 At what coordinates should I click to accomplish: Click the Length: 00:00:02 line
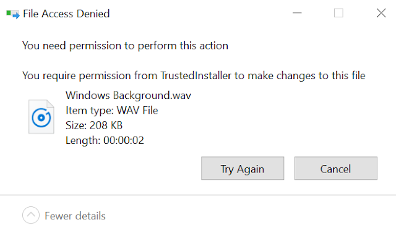point(105,140)
